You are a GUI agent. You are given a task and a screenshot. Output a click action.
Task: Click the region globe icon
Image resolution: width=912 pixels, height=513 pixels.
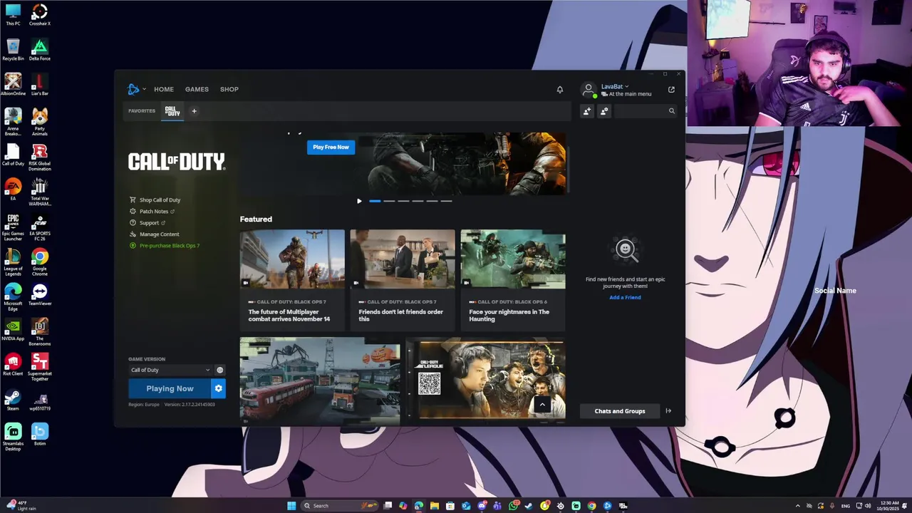click(219, 370)
